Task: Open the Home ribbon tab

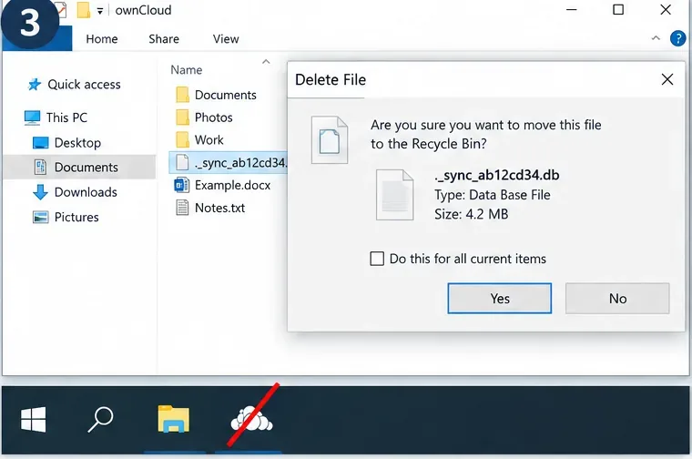Action: [x=101, y=39]
